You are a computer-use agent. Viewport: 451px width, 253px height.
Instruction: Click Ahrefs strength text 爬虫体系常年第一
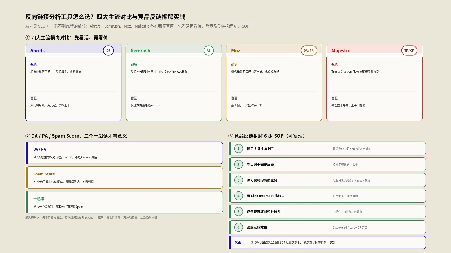click(x=56, y=71)
